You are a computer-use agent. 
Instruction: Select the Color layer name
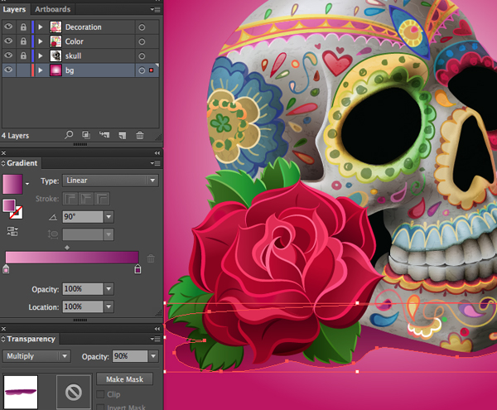75,41
